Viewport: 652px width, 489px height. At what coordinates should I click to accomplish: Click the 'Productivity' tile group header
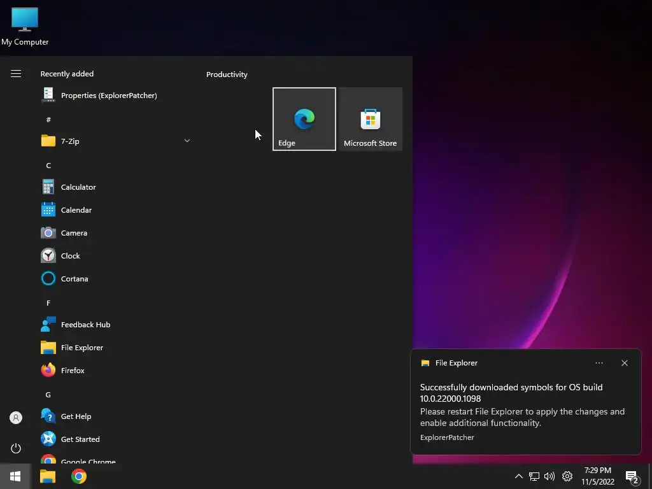pos(227,74)
